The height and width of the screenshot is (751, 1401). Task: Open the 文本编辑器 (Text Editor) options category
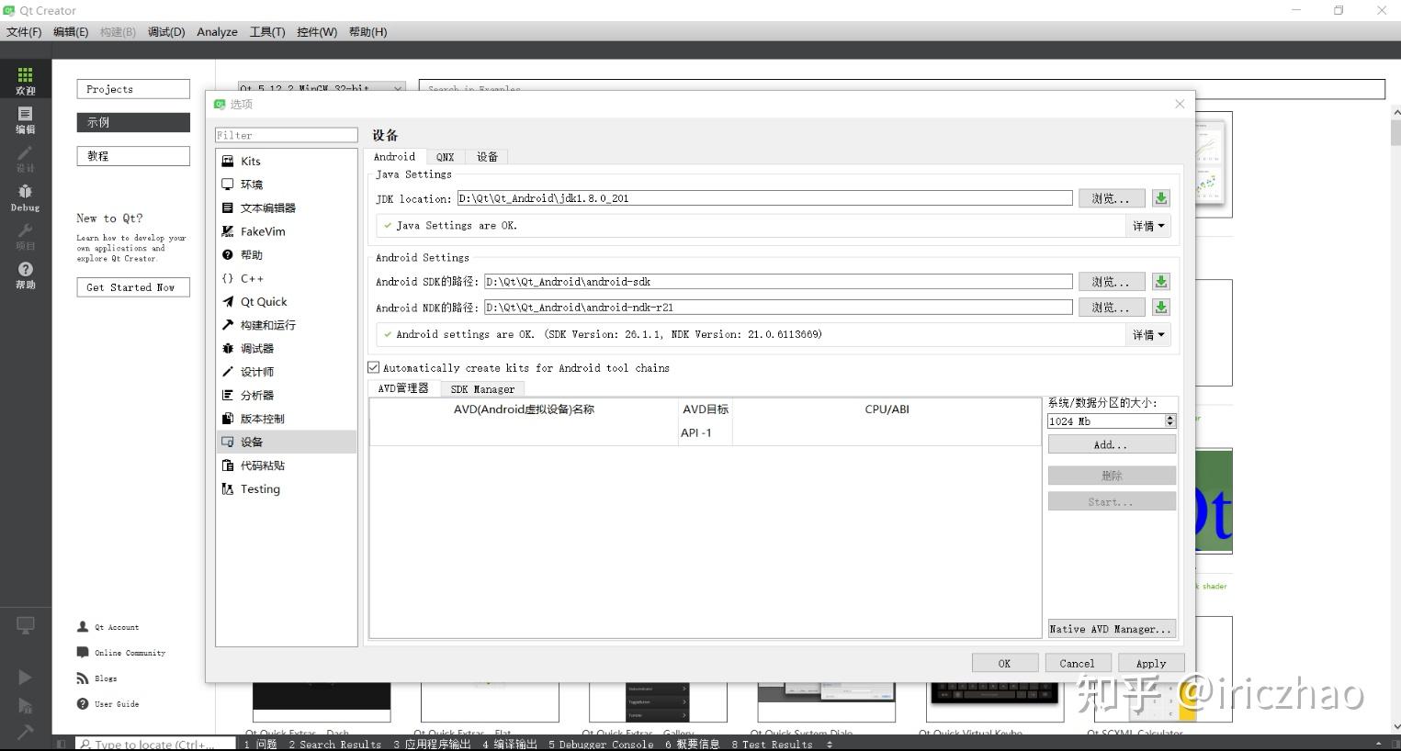[x=287, y=208]
